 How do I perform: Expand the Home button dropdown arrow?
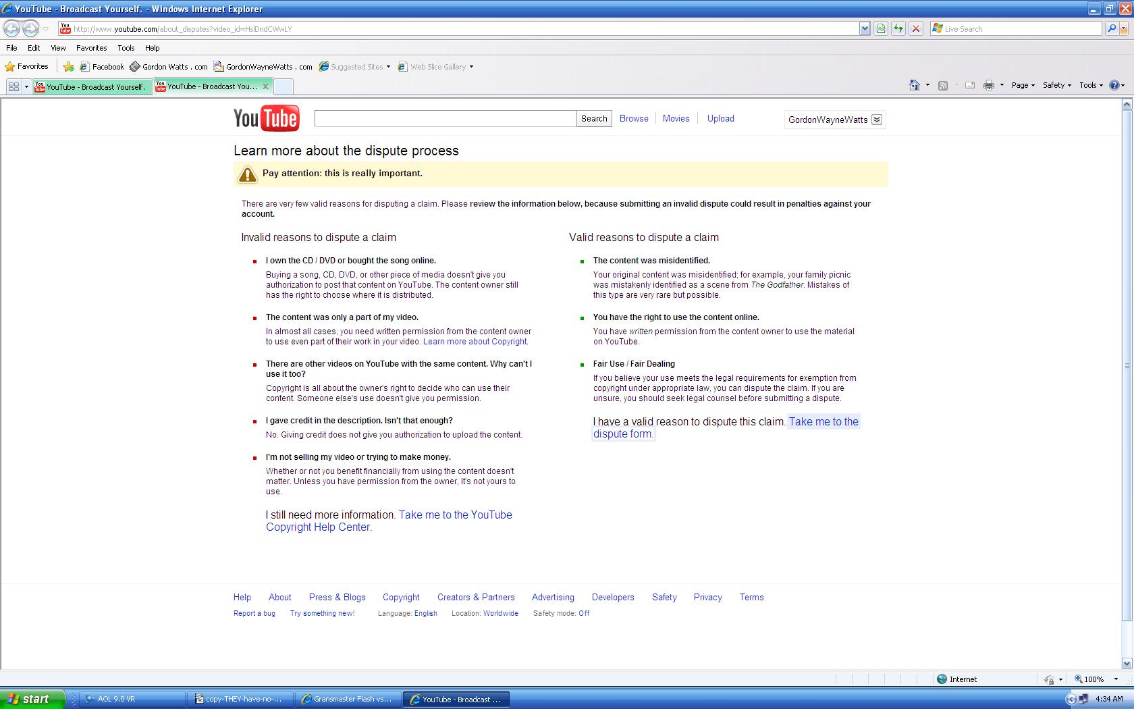click(927, 85)
